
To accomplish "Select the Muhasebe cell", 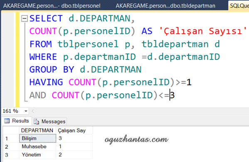I will point(38,147).
